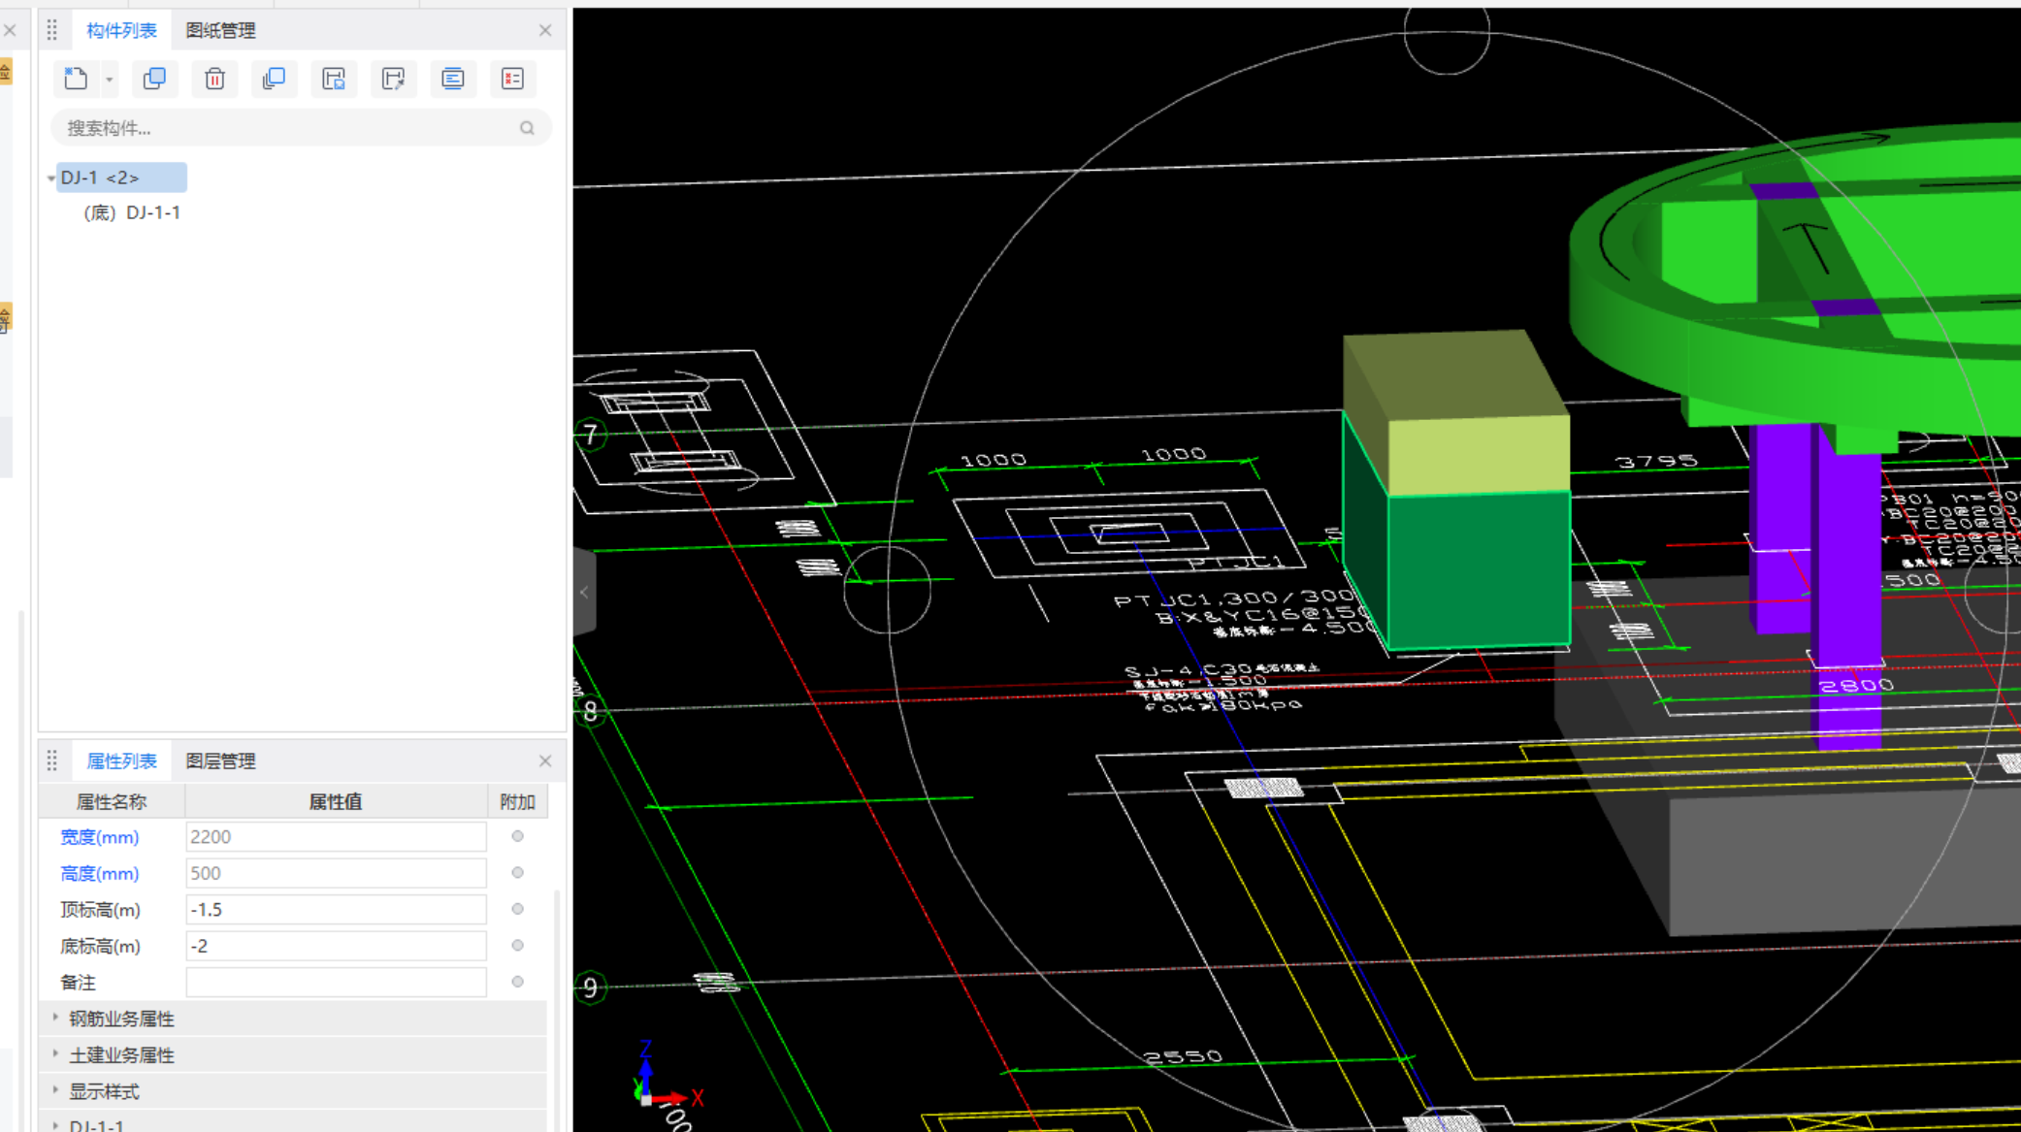This screenshot has height=1132, width=2021.
Task: Click the new component icon
Action: click(x=76, y=79)
